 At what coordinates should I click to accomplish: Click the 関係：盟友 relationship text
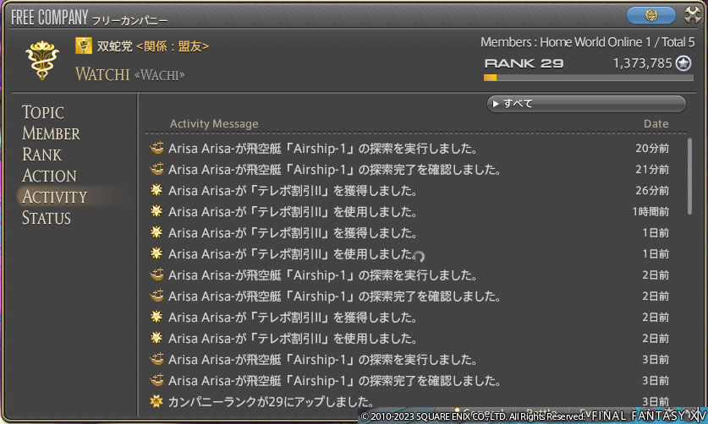(173, 46)
